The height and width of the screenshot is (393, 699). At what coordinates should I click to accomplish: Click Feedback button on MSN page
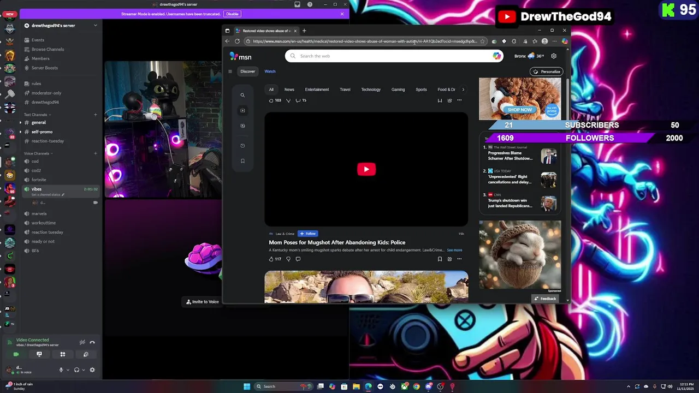(545, 299)
